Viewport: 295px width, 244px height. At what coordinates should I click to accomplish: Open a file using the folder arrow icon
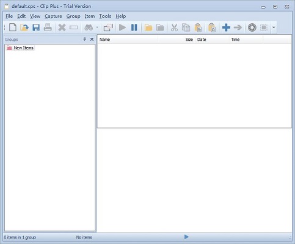pos(24,27)
